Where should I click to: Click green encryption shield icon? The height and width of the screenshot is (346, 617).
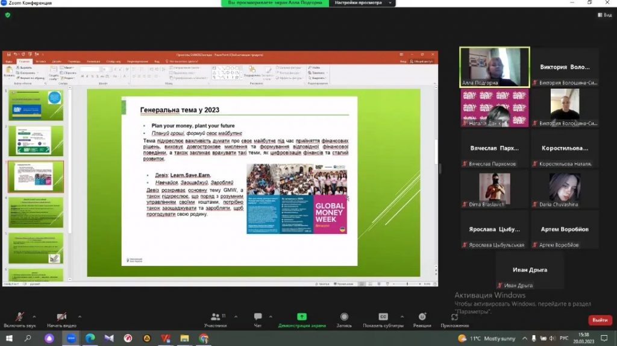point(8,15)
